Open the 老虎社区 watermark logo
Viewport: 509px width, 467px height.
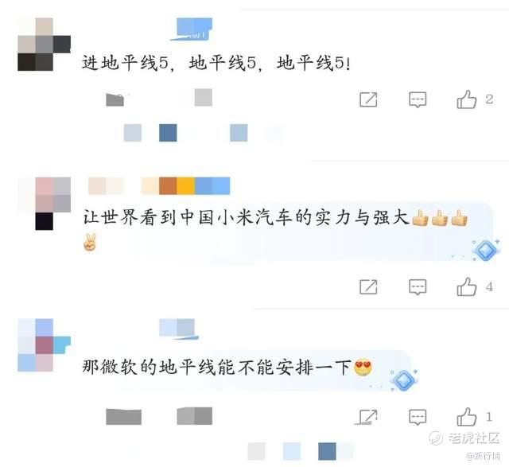point(464,438)
